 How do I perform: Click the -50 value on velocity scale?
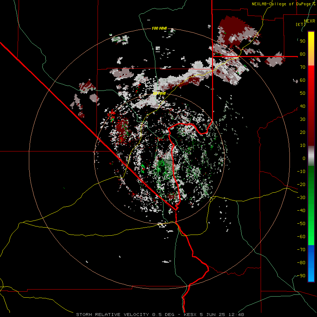tap(301, 224)
